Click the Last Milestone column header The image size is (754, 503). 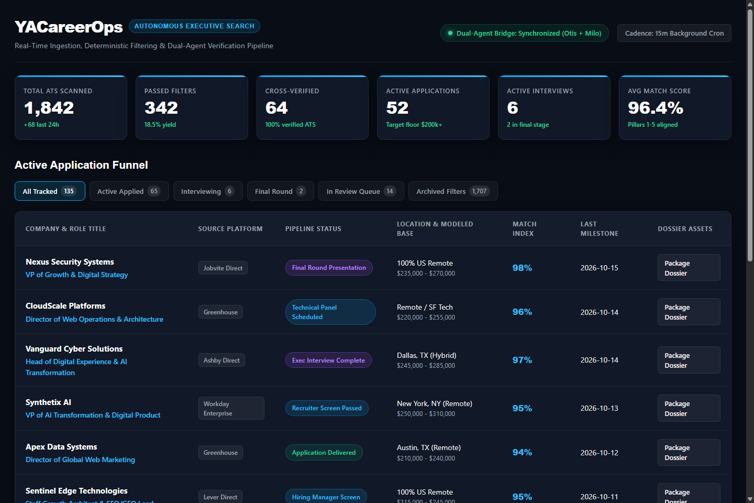tap(600, 228)
